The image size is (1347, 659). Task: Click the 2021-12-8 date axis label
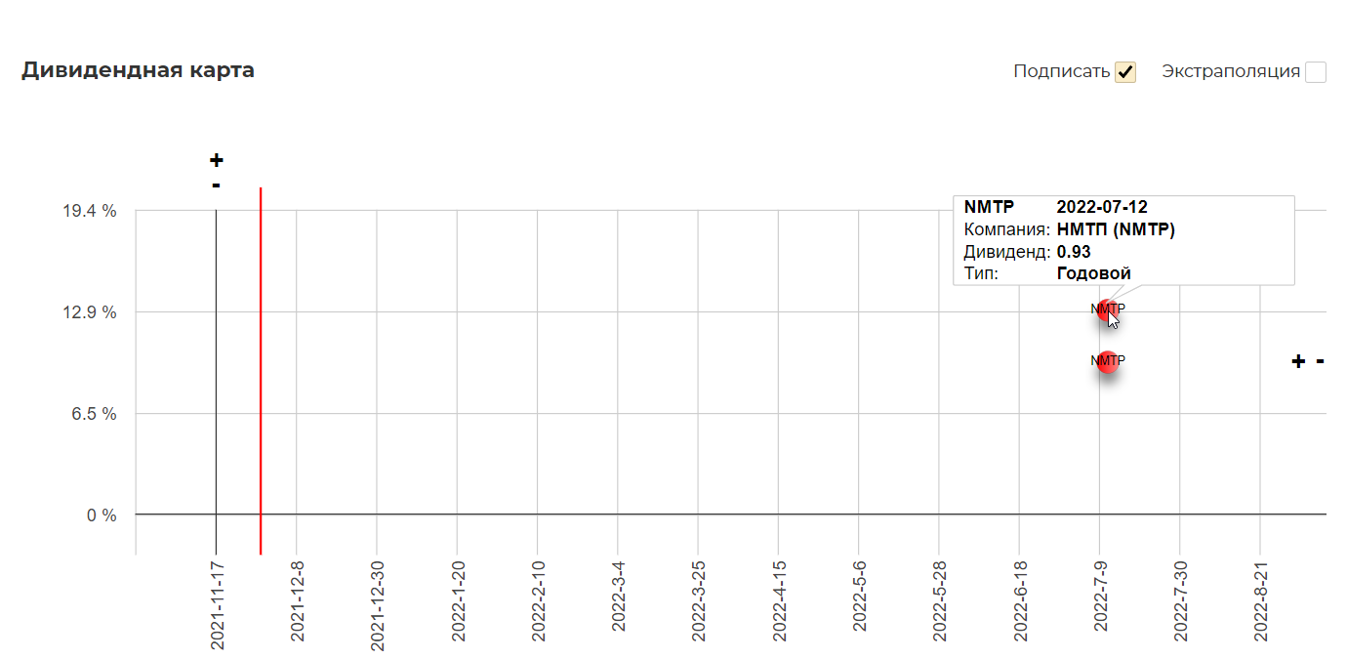298,601
